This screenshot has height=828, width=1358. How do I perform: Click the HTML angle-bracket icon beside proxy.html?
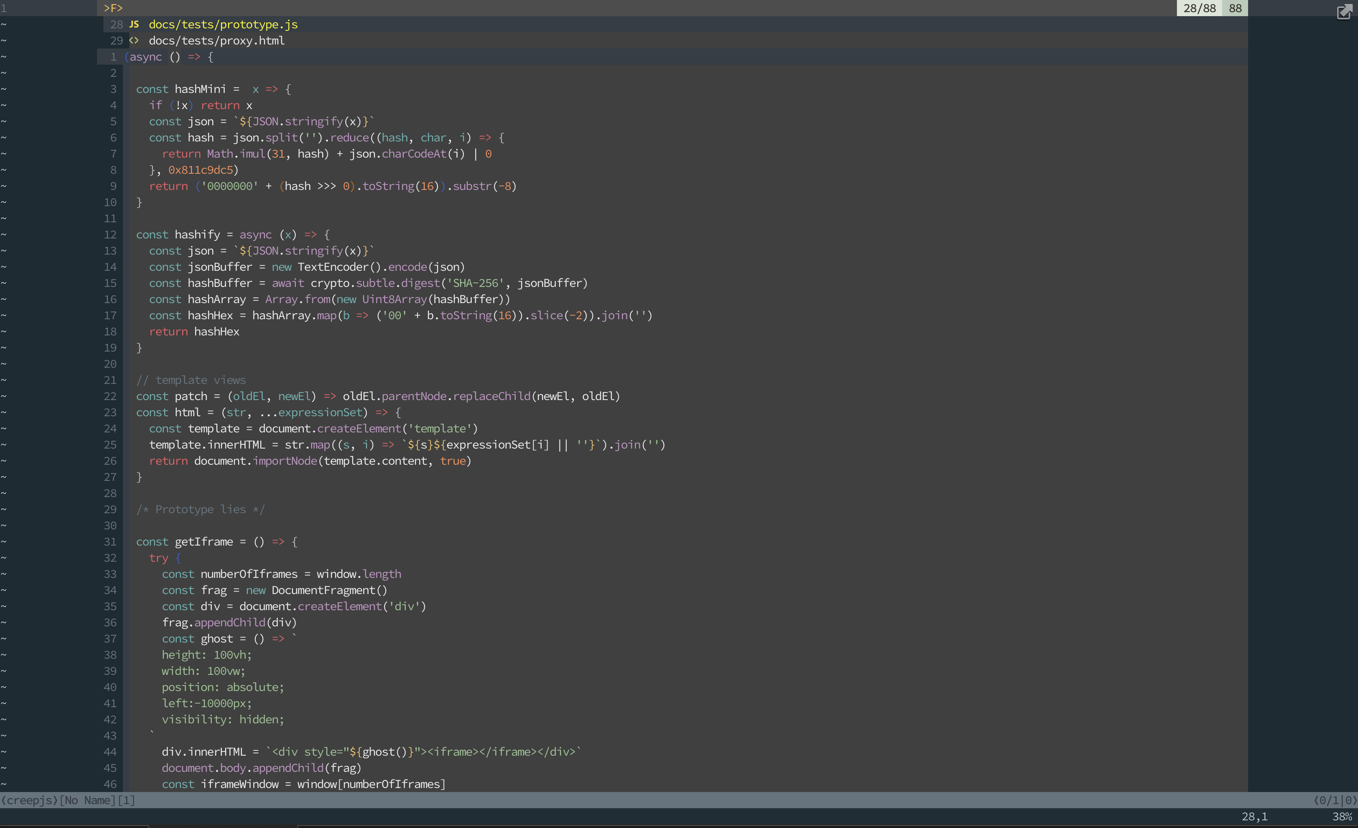point(134,40)
